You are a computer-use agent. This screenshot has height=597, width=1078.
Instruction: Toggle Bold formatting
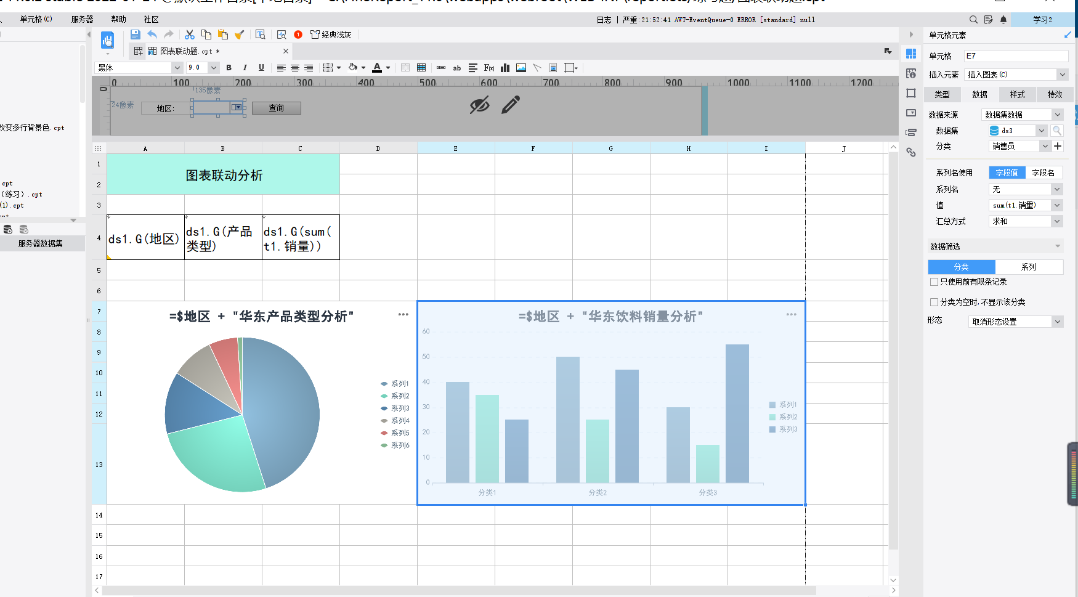pos(229,68)
